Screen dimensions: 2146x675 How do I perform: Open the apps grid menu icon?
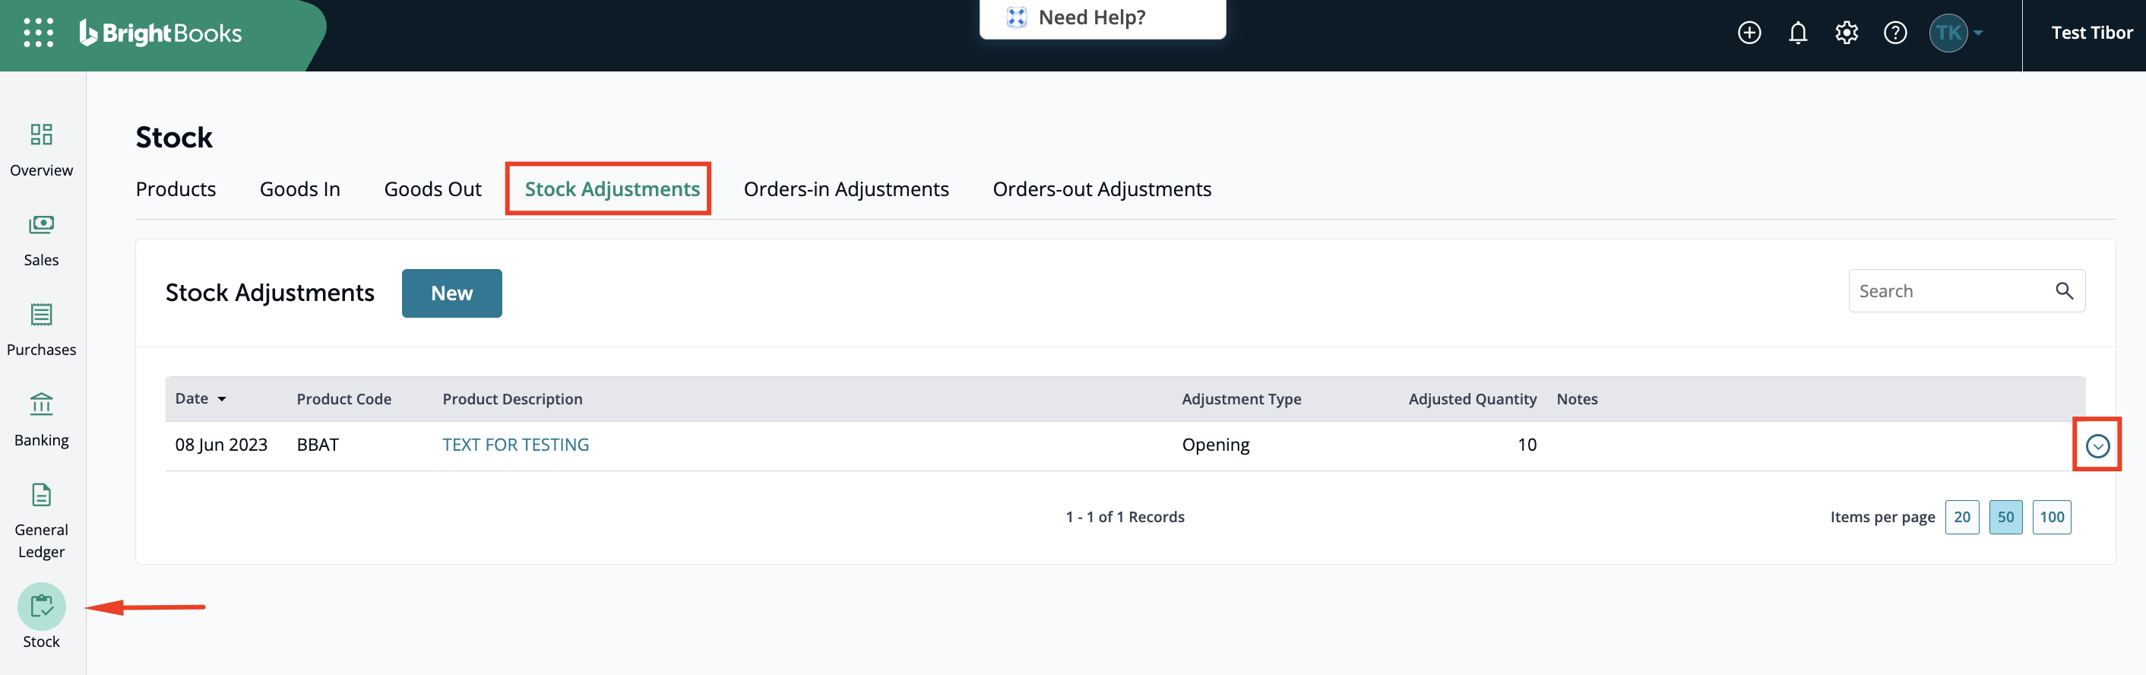tap(38, 33)
